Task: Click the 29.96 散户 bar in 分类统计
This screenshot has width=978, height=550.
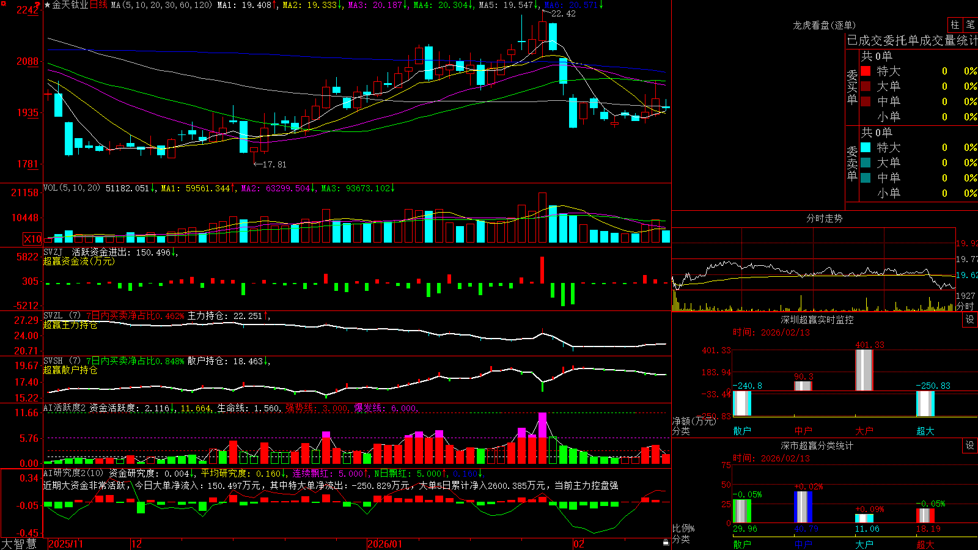Action: tap(741, 511)
